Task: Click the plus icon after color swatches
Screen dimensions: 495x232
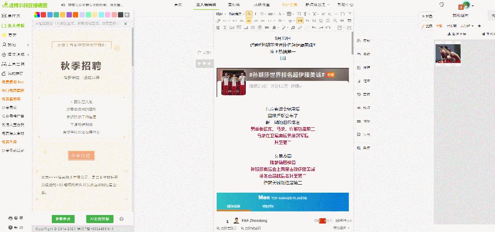Action: (127, 15)
